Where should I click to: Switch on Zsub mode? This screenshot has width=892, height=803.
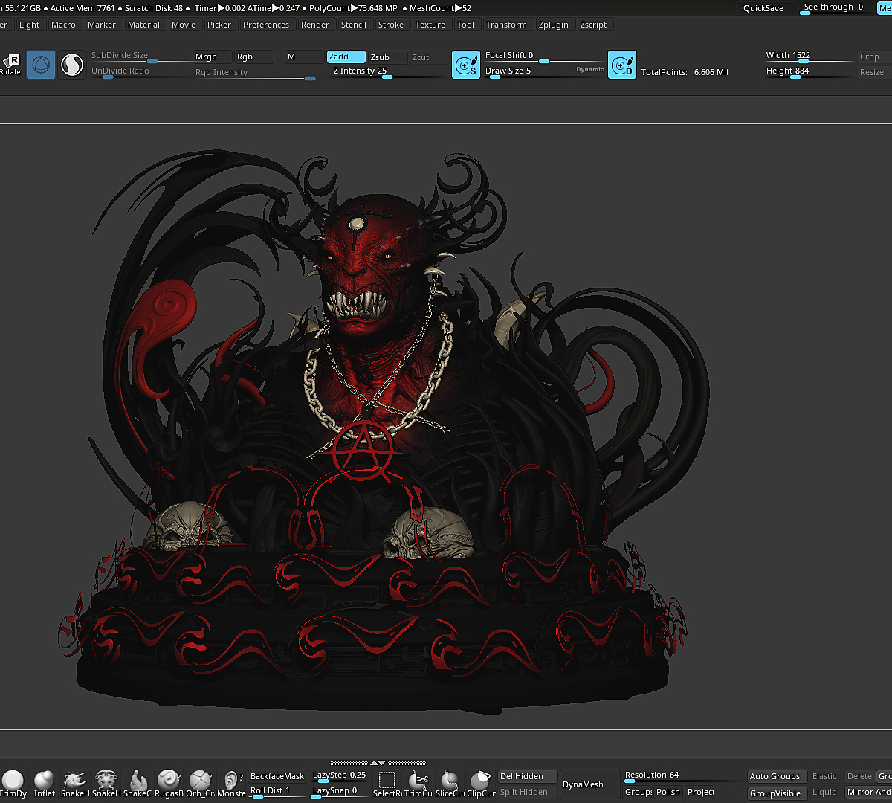click(387, 57)
